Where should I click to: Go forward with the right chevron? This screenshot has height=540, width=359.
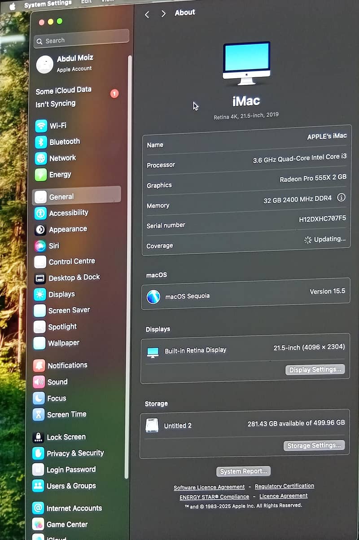coord(164,14)
